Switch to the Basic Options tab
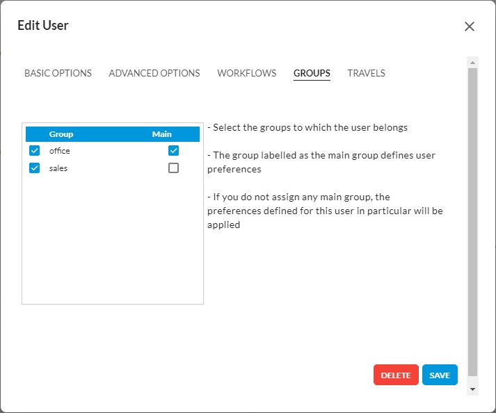This screenshot has height=413, width=496. (x=58, y=73)
